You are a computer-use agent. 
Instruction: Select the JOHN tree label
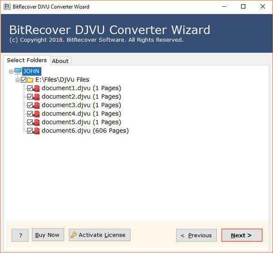tap(31, 71)
